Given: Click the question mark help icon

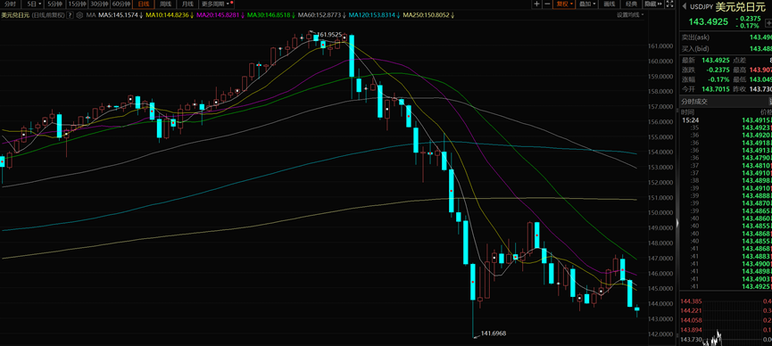Looking at the screenshot, I should [x=71, y=15].
